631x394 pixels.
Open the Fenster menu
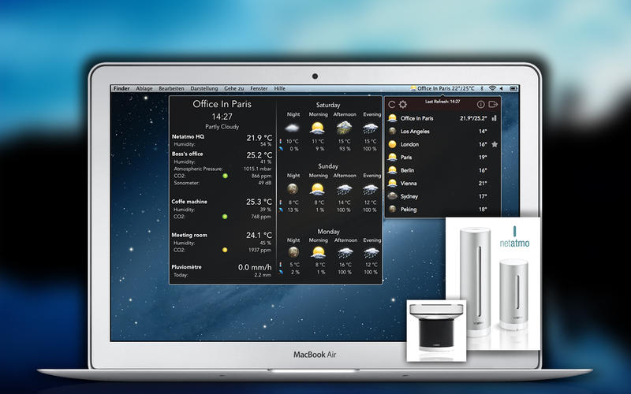point(259,88)
